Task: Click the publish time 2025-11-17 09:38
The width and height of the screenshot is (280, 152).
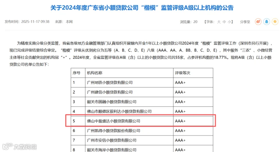Action: [x=35, y=22]
